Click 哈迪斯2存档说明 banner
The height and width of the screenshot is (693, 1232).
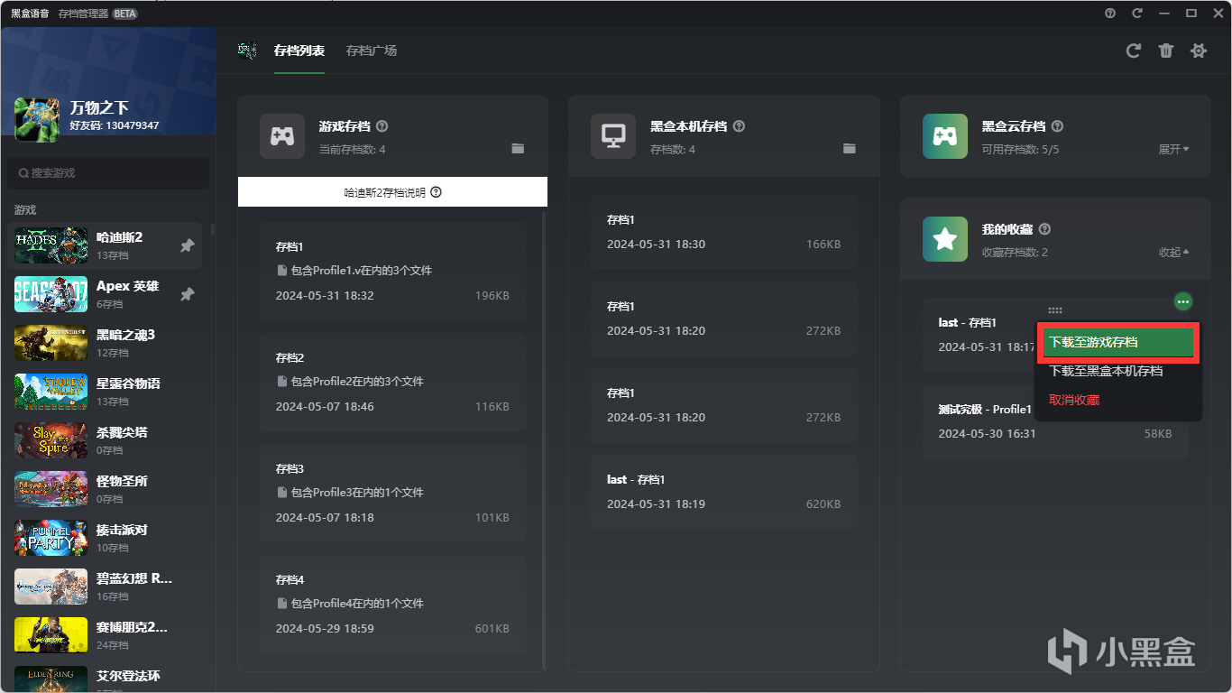pyautogui.click(x=392, y=192)
